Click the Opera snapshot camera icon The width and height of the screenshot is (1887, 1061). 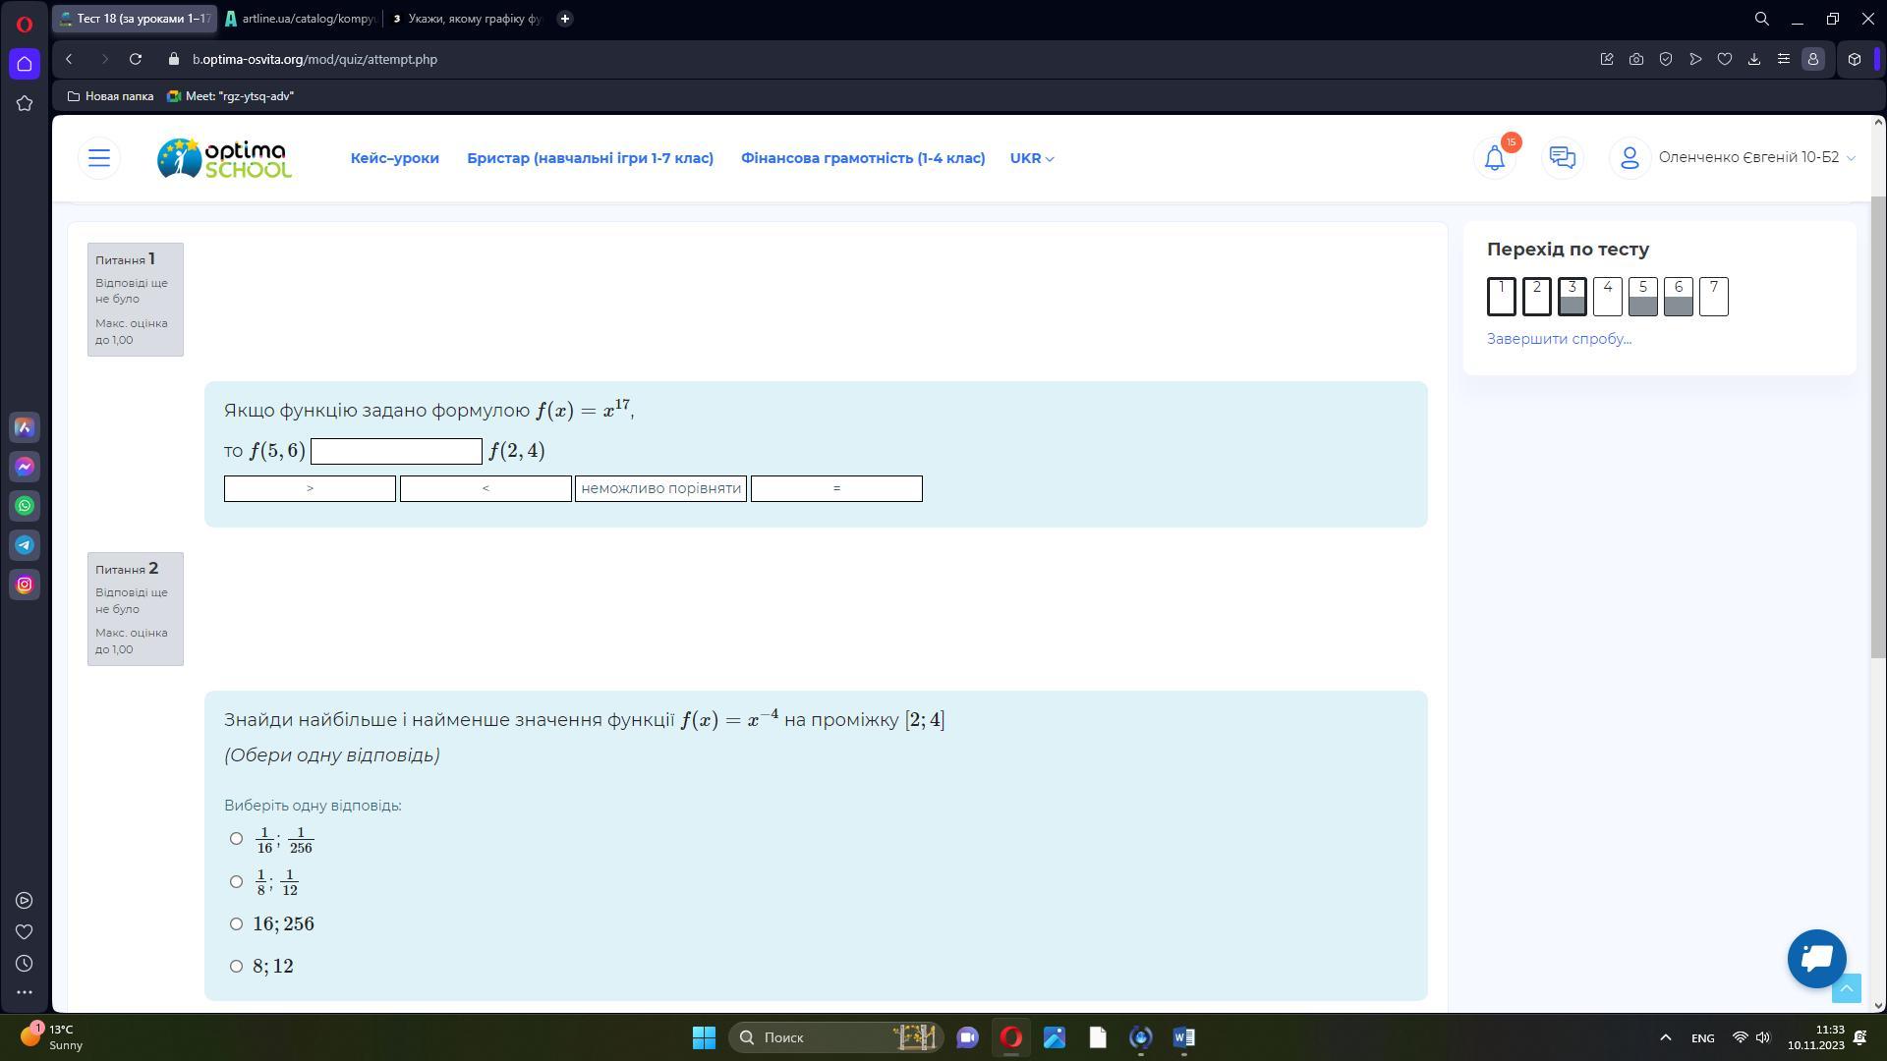pos(1636,59)
